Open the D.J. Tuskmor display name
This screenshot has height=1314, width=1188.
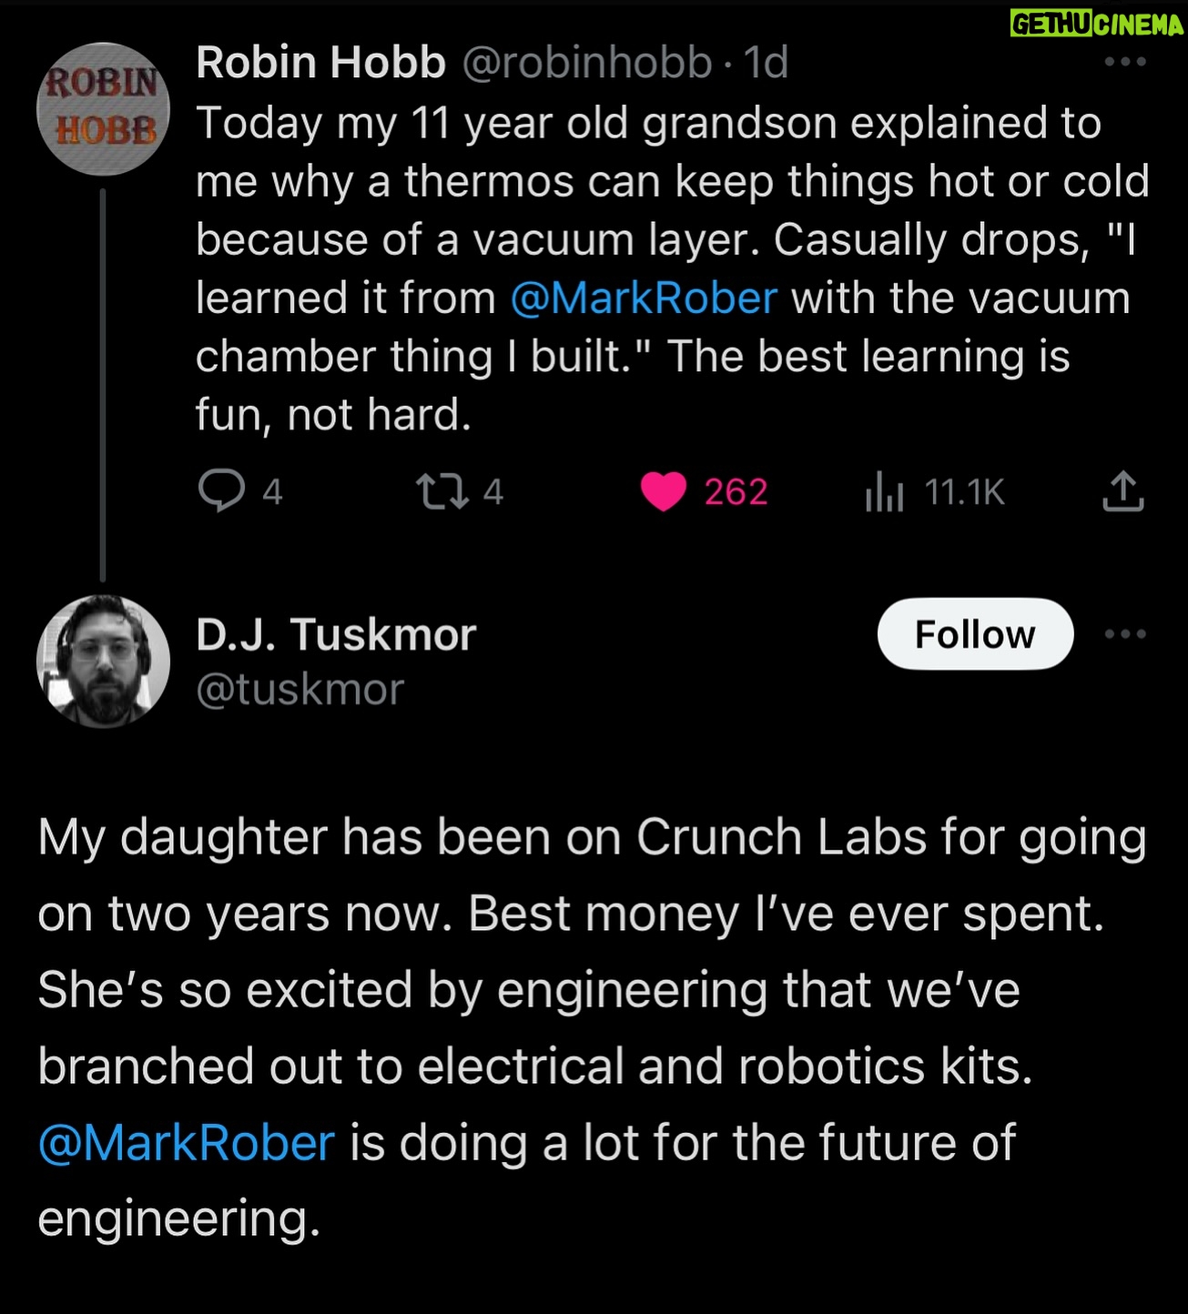tap(336, 634)
